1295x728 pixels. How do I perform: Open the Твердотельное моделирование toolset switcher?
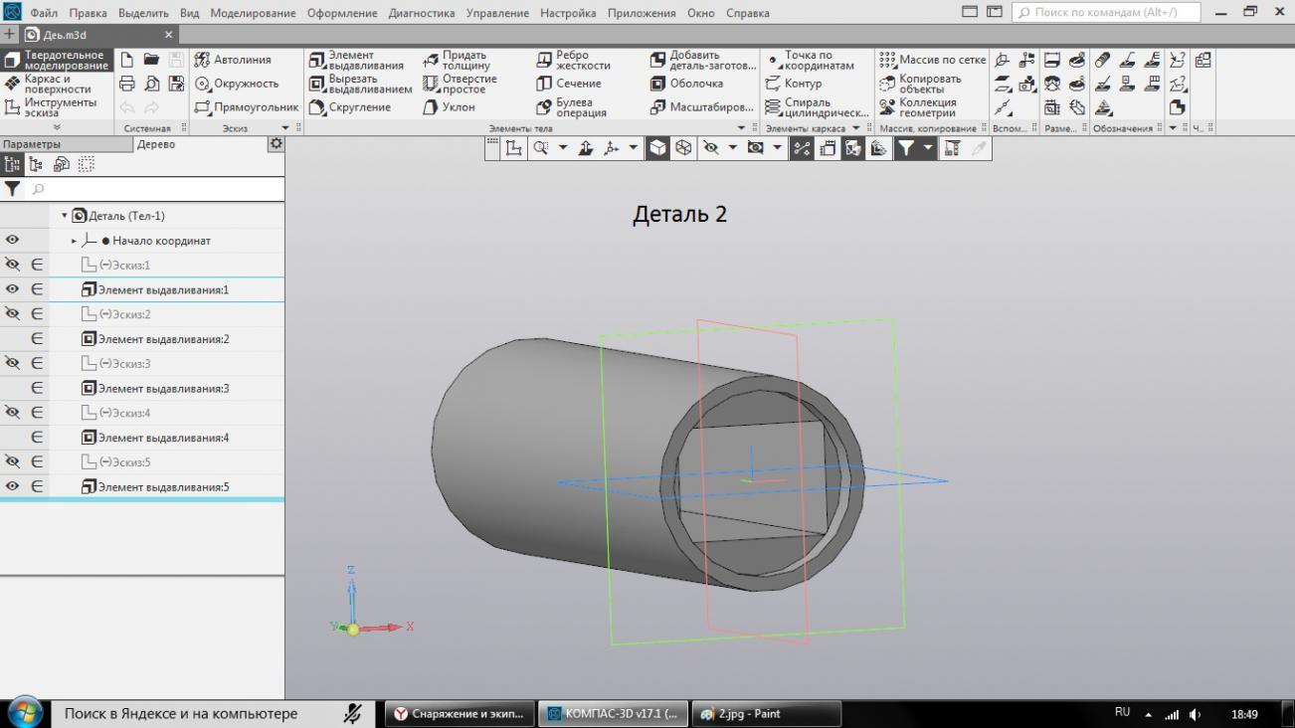[x=57, y=60]
